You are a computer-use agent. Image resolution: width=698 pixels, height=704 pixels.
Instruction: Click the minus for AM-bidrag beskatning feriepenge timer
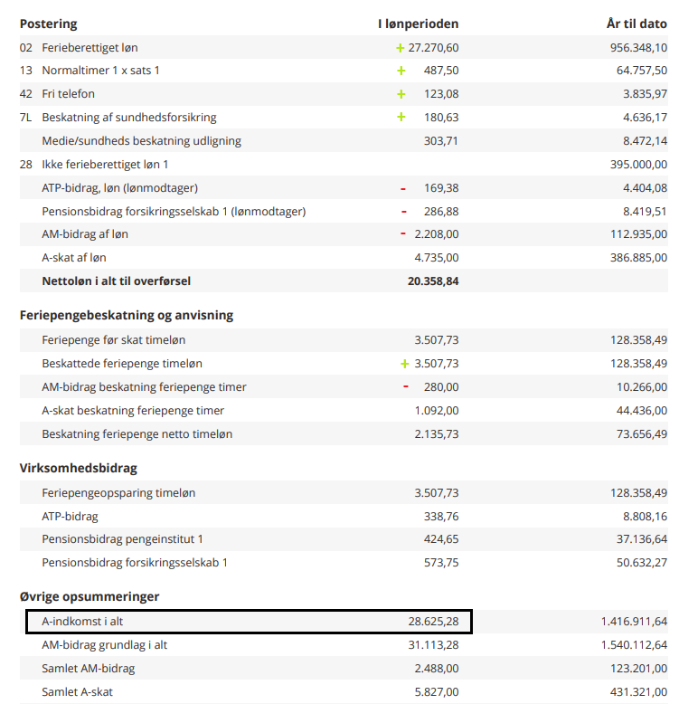tap(405, 387)
